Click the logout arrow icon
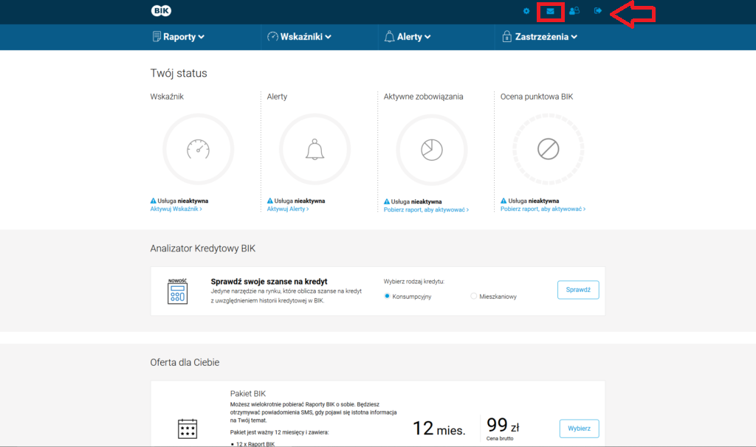 pyautogui.click(x=598, y=10)
